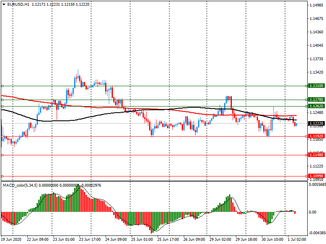This screenshot has height=244, width=326.
Task: Click the EURUSD,H1 symbol title
Action: point(18,4)
